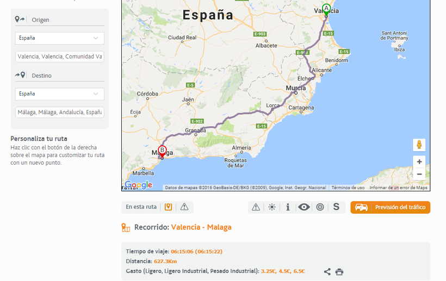Toggle the eye cameras layer
The width and height of the screenshot is (446, 281).
point(304,207)
